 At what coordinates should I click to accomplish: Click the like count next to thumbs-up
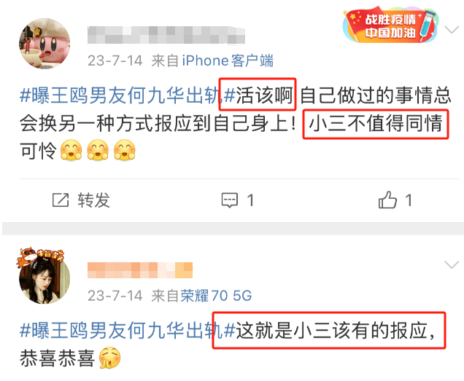click(409, 200)
